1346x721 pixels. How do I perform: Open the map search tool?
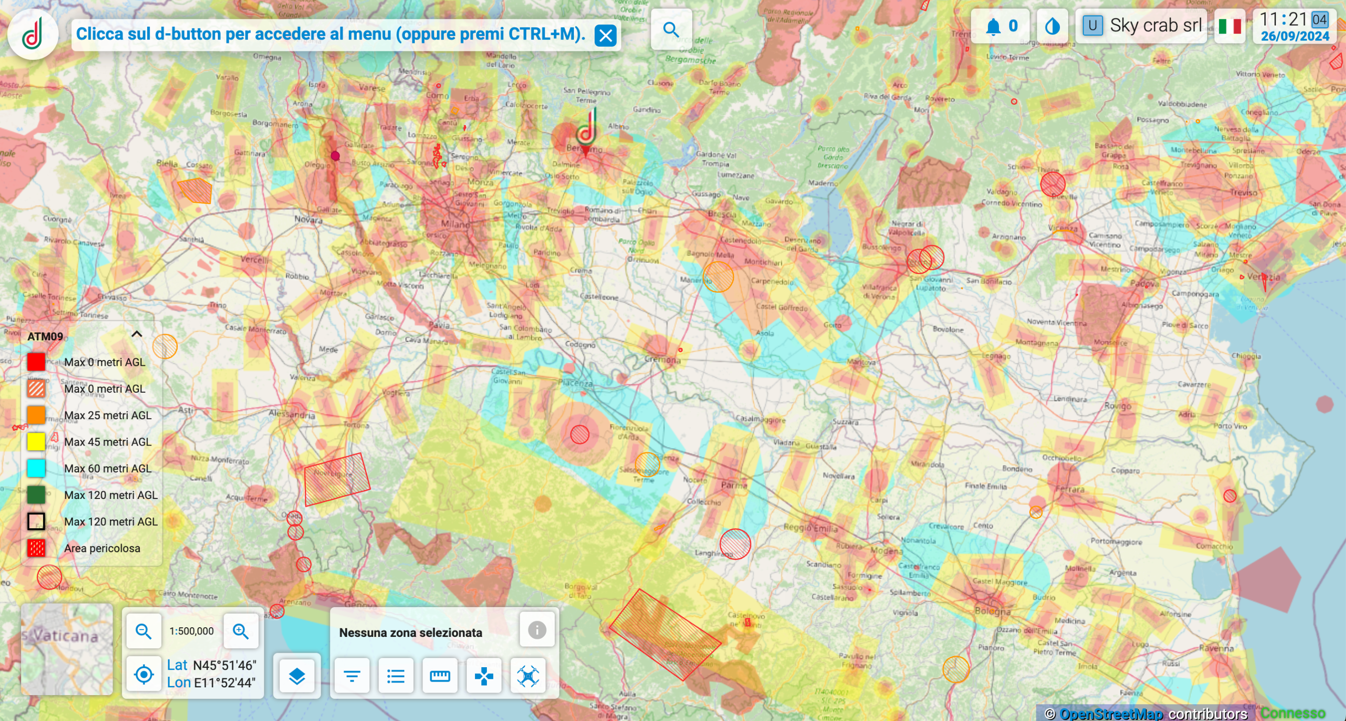tap(671, 30)
